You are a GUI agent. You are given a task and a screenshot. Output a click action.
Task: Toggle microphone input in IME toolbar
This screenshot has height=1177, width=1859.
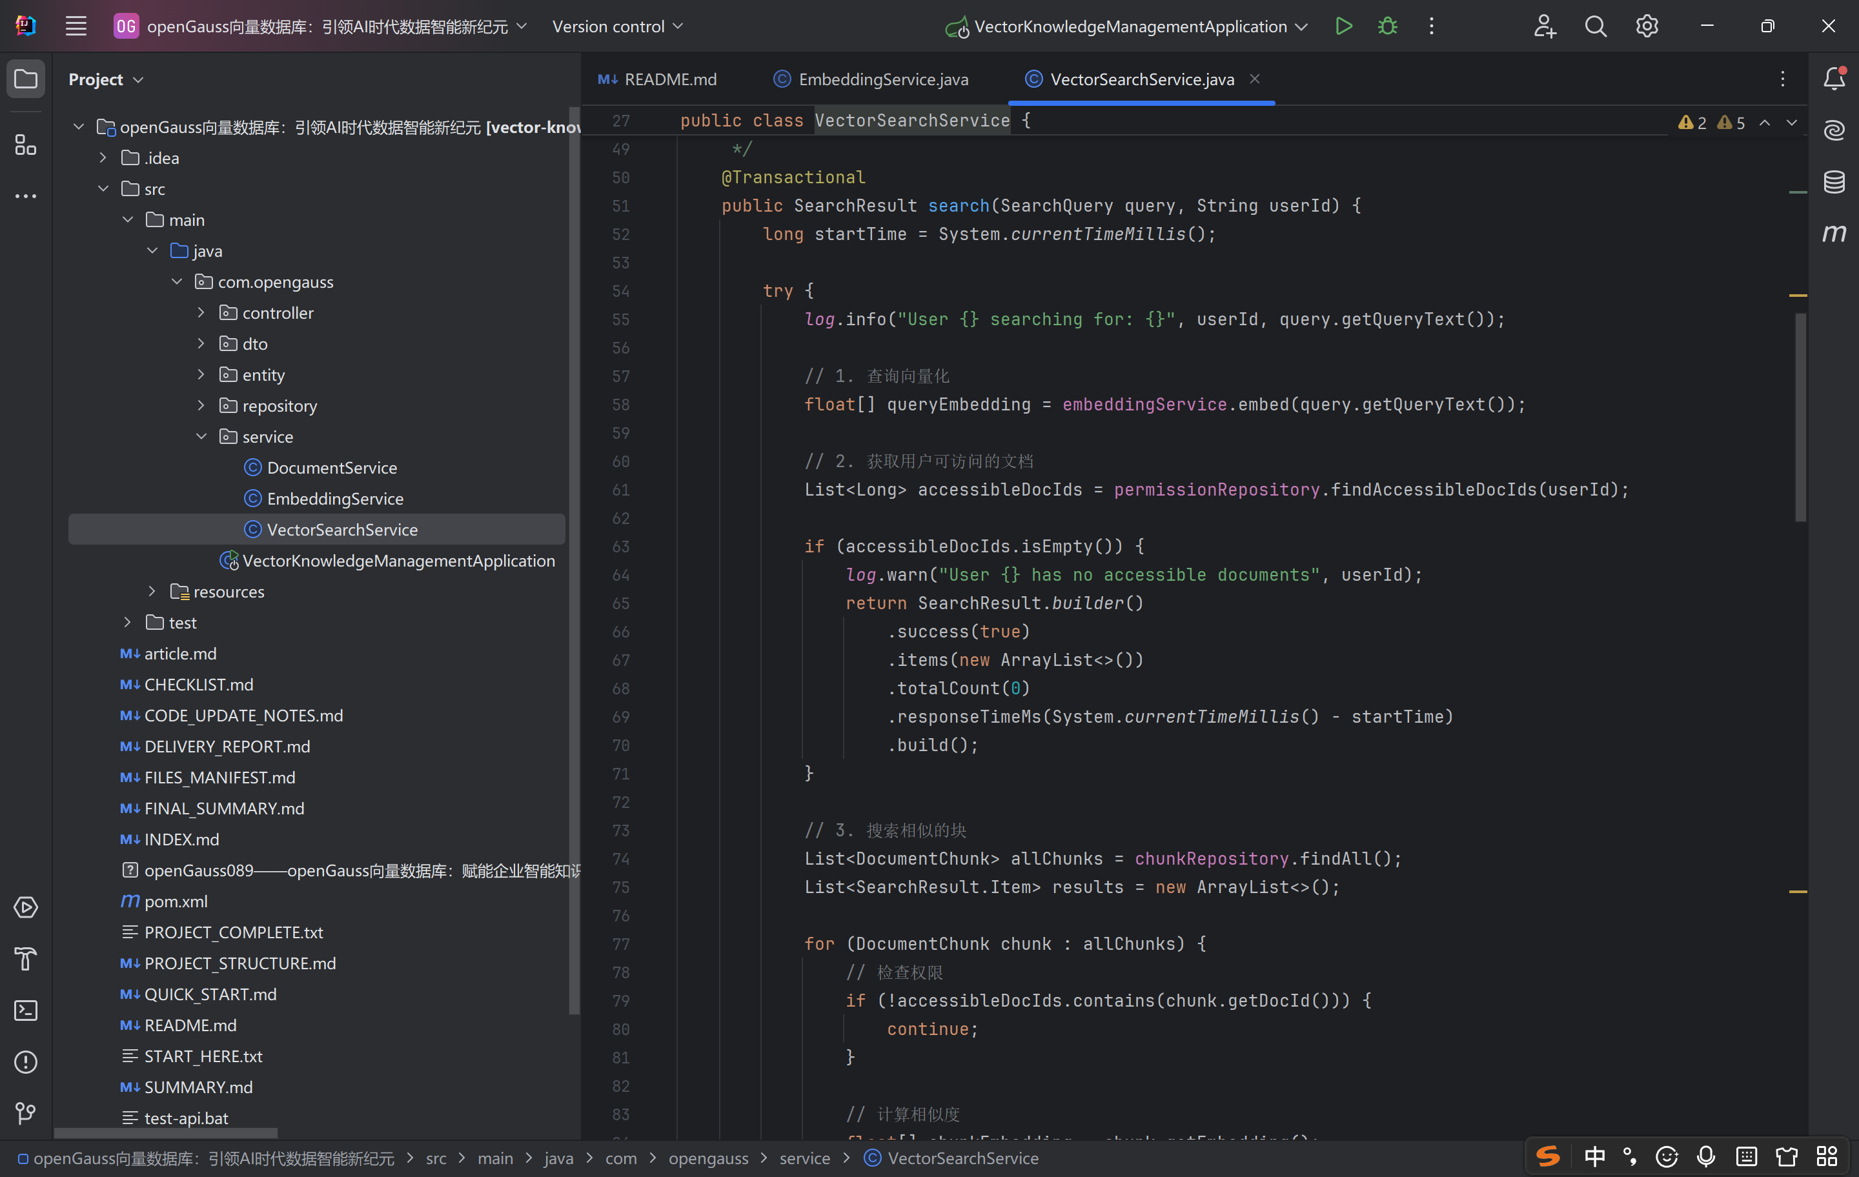click(1706, 1156)
